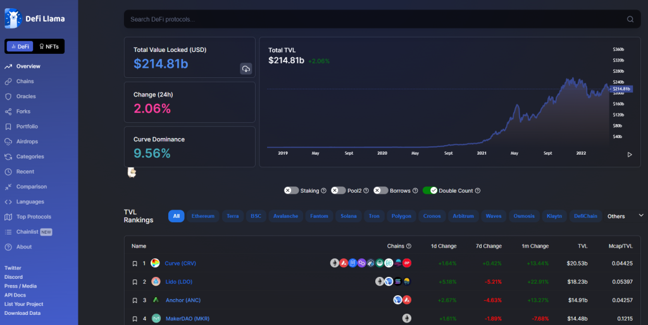Expand the Others chains dropdown
648x325 pixels.
click(x=625, y=216)
